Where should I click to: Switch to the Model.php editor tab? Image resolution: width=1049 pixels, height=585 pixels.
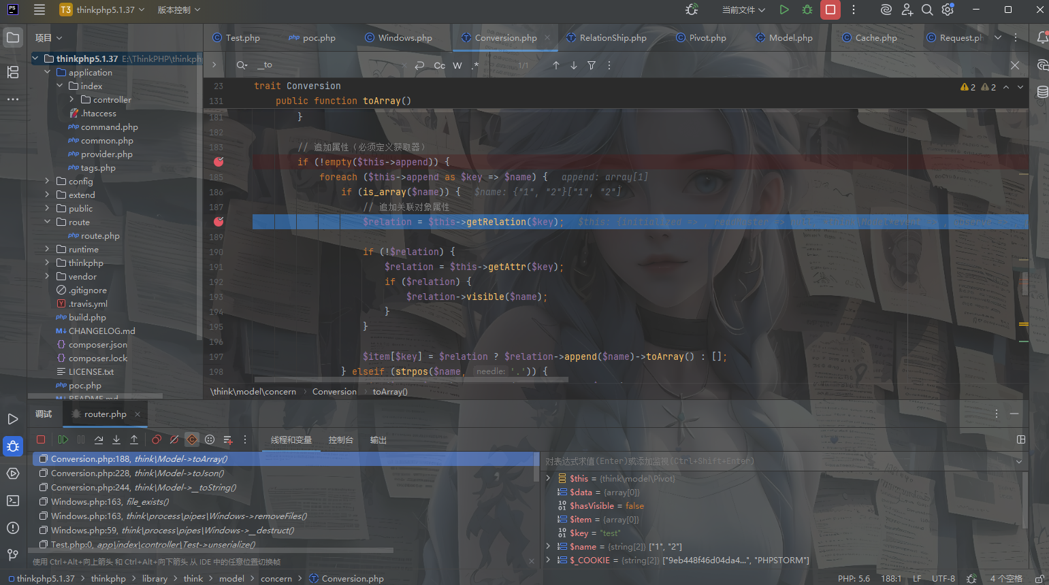click(790, 38)
